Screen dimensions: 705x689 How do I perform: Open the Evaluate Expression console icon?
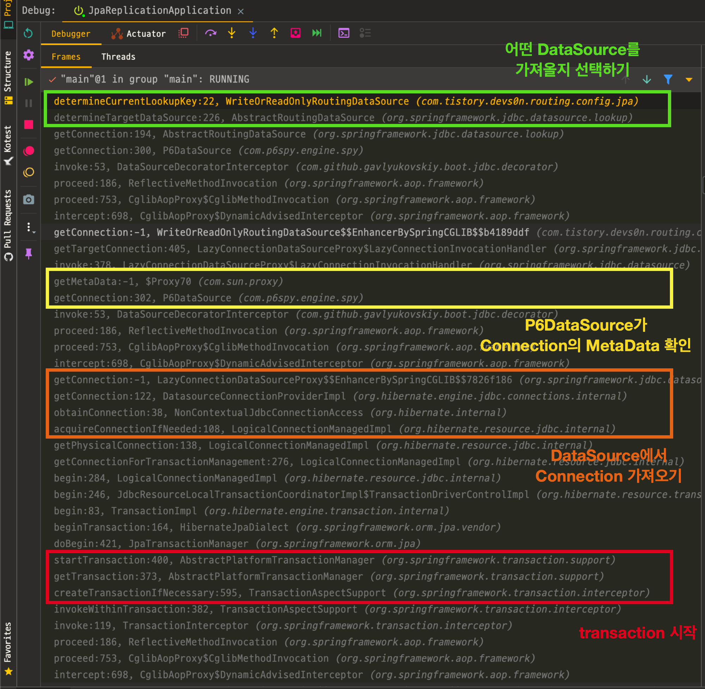(343, 33)
